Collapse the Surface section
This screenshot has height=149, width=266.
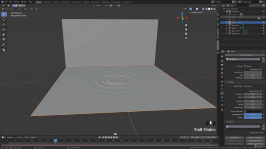pyautogui.click(x=227, y=82)
